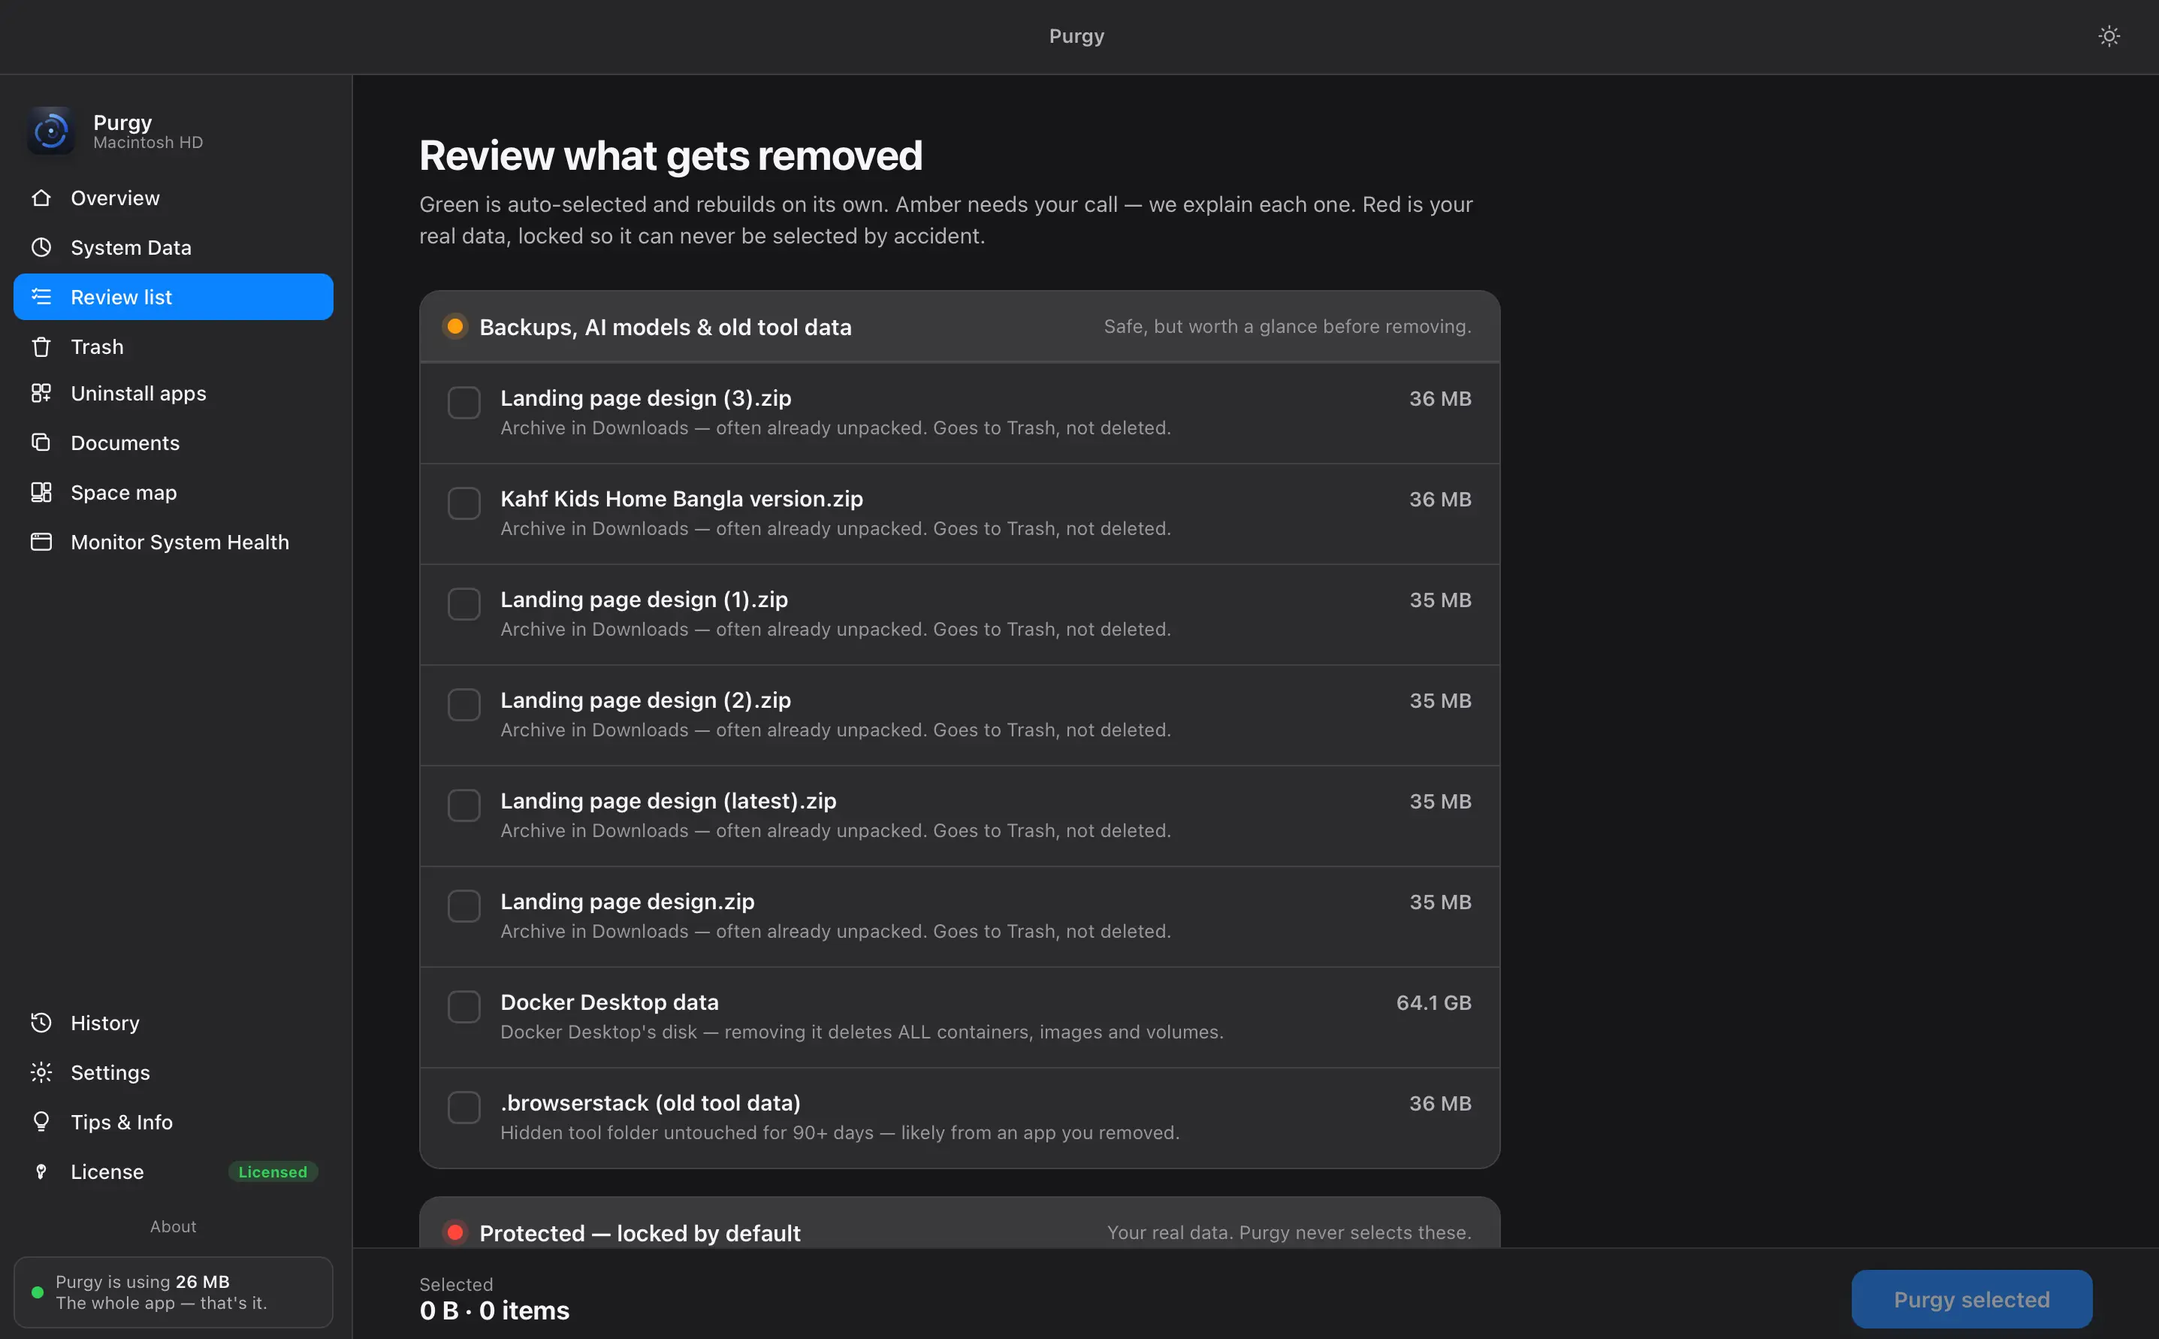
Task: Click the red dot beside Protected header
Action: [455, 1233]
